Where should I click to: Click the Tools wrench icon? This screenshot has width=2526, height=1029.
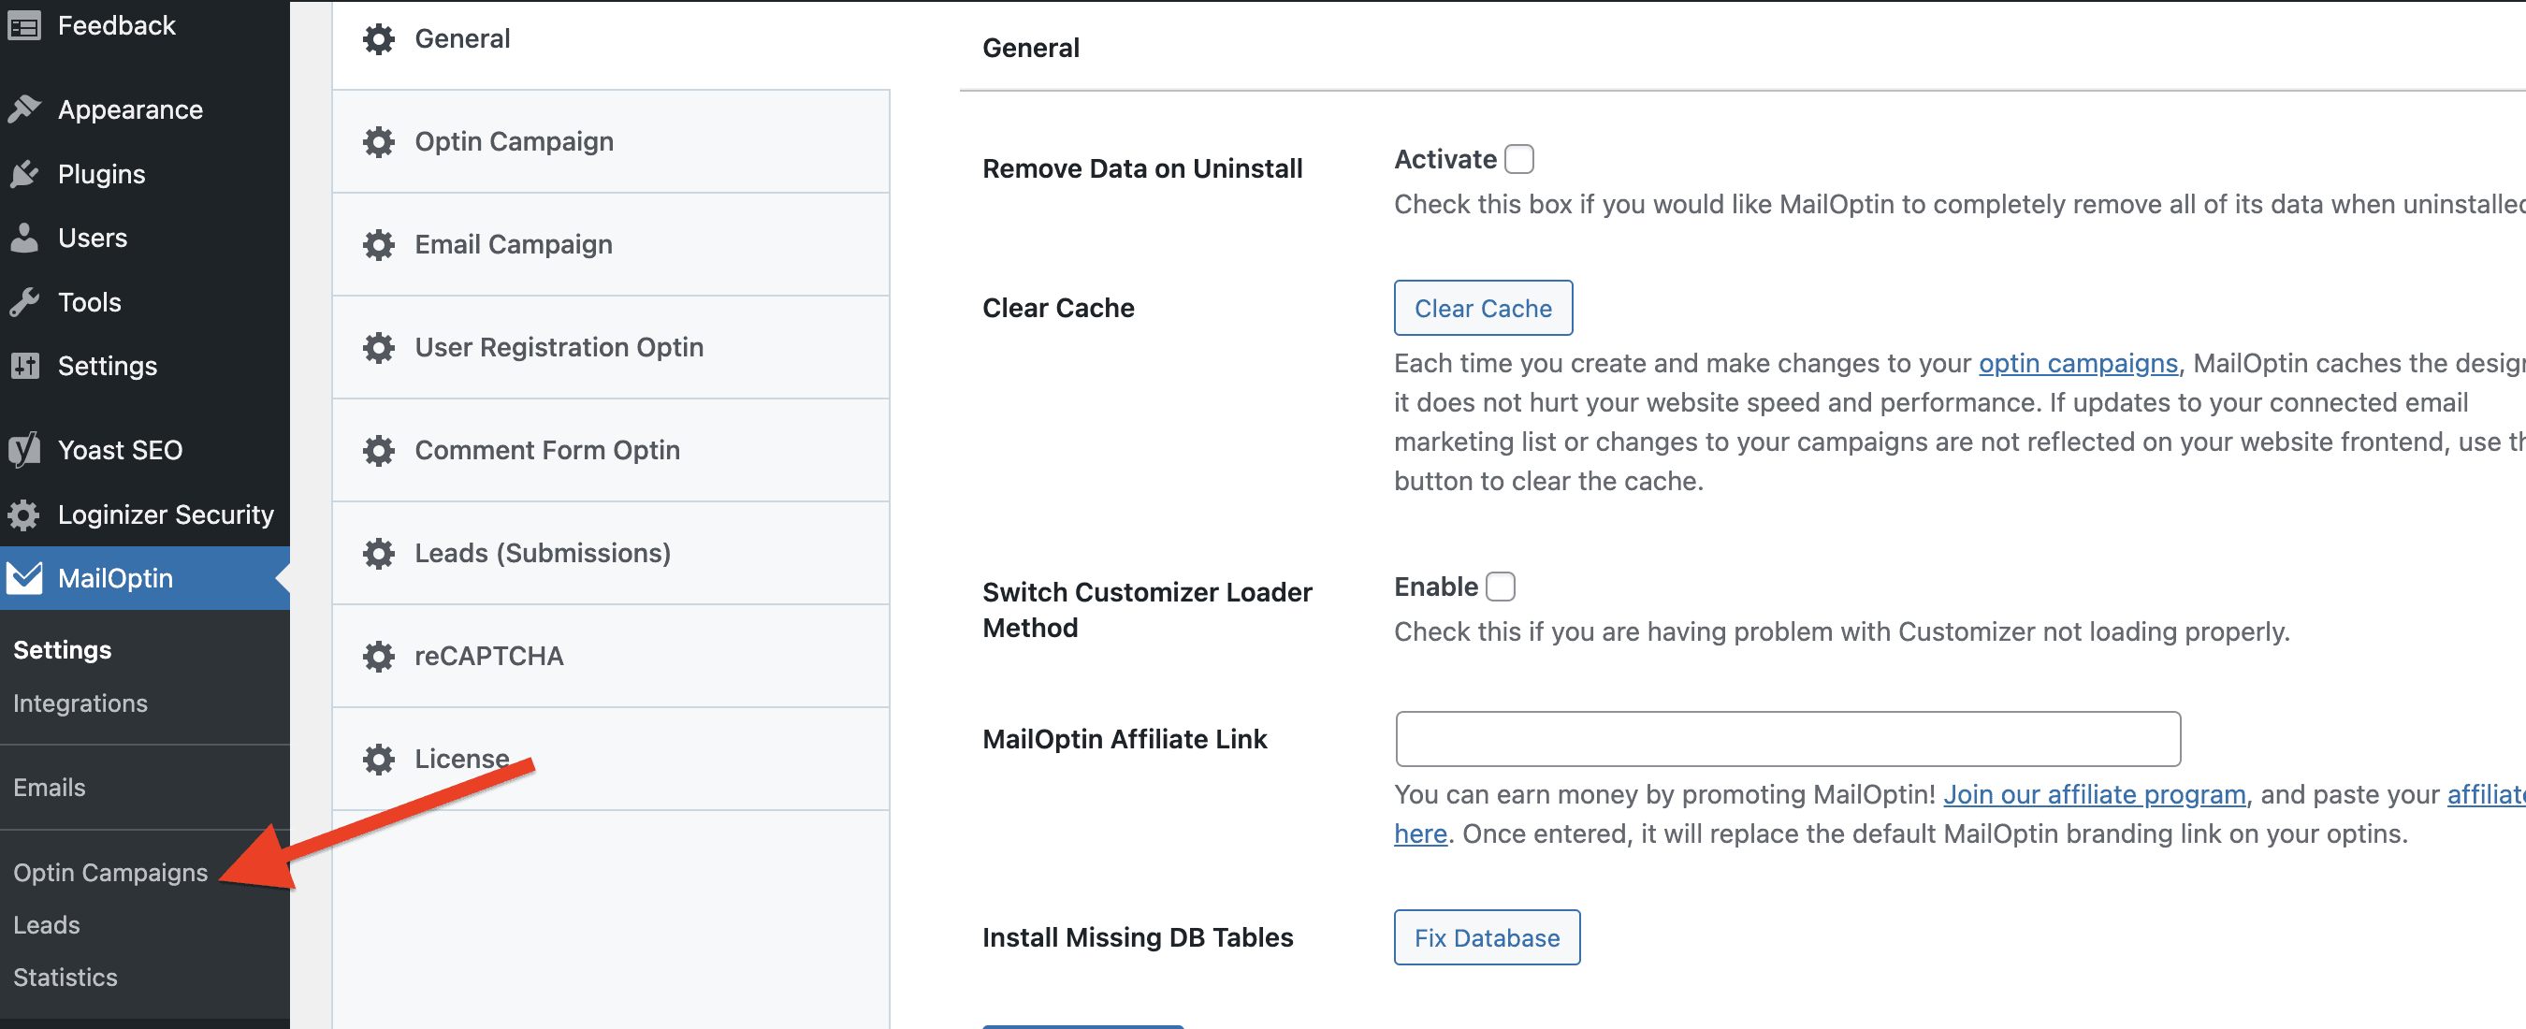[23, 302]
